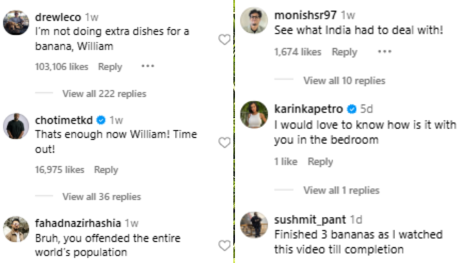Image resolution: width=468 pixels, height=263 pixels.
Task: Reply to drewleco's comment
Action: 110,67
